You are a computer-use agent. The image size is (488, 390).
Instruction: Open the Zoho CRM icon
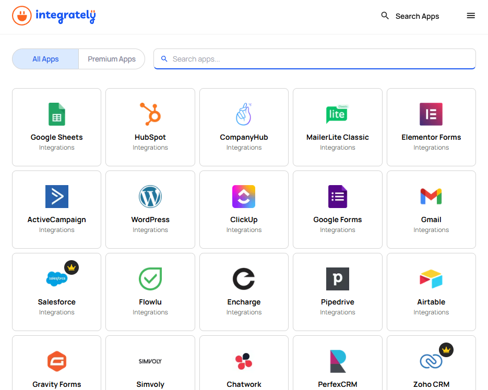pos(431,361)
